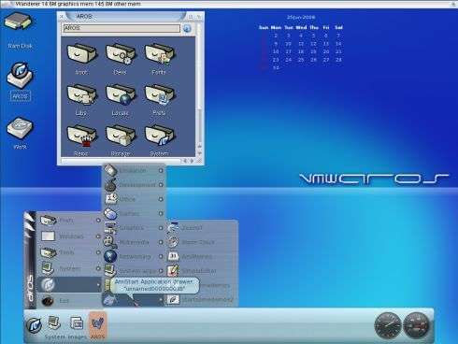Open the Prefs drawer in AROS window
The height and width of the screenshot is (344, 458).
click(x=159, y=95)
